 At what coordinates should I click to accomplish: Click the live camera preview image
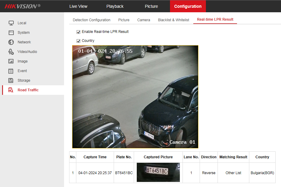[x=135, y=97]
